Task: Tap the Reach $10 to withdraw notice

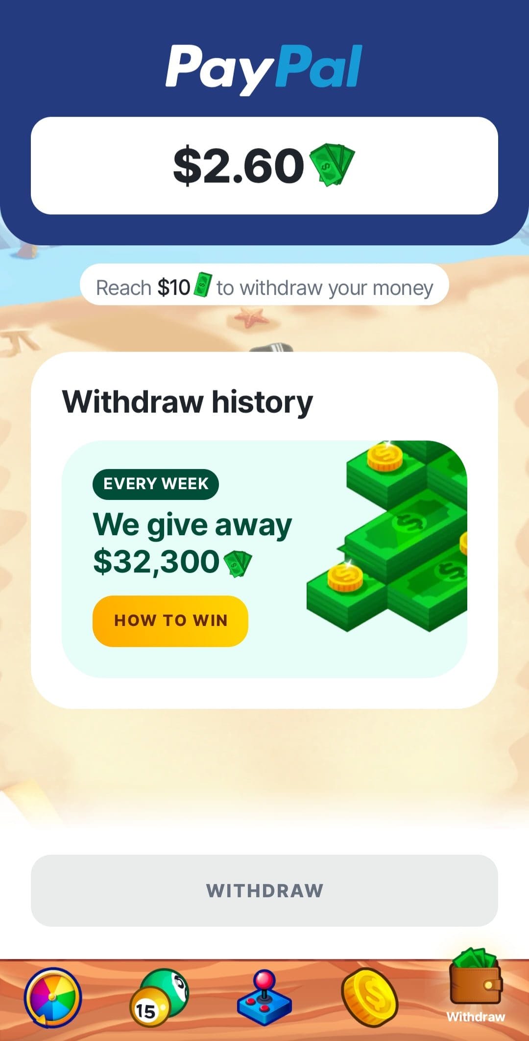Action: tap(264, 285)
